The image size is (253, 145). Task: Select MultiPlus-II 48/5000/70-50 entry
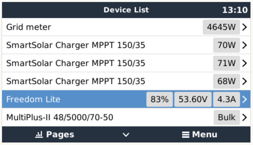pyautogui.click(x=60, y=117)
